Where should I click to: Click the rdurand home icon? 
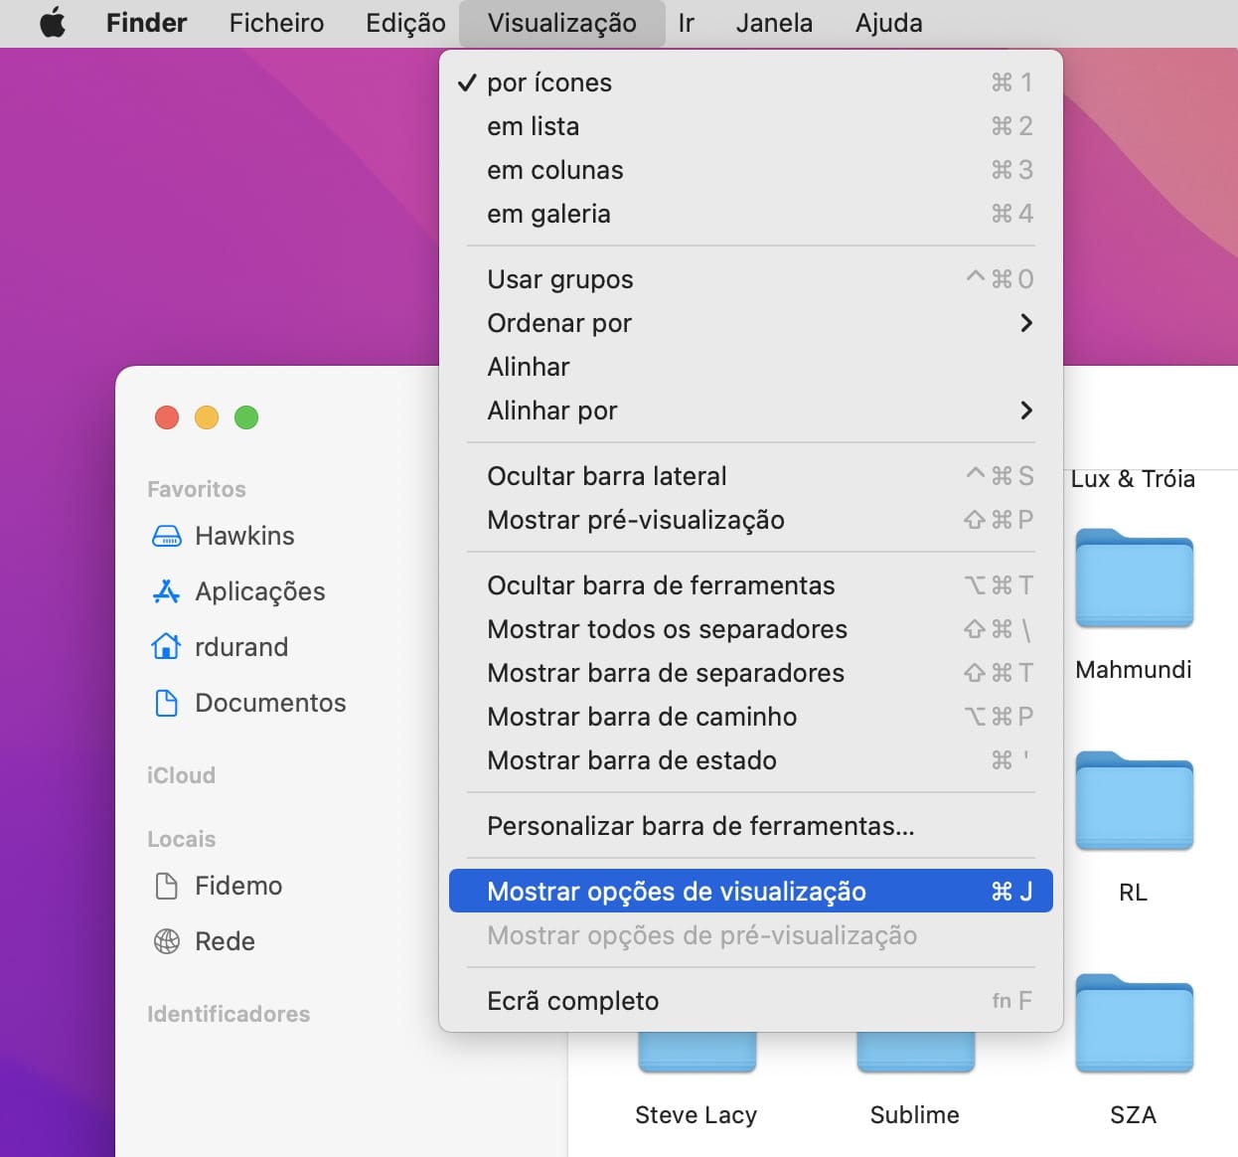coord(166,647)
